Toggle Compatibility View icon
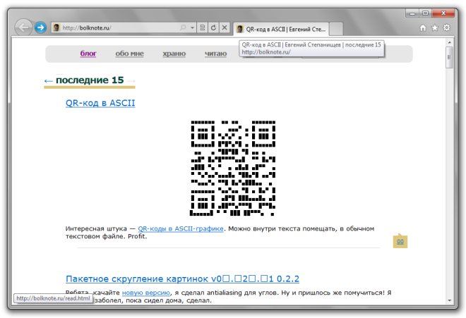The width and height of the screenshot is (466, 318). pos(203,27)
